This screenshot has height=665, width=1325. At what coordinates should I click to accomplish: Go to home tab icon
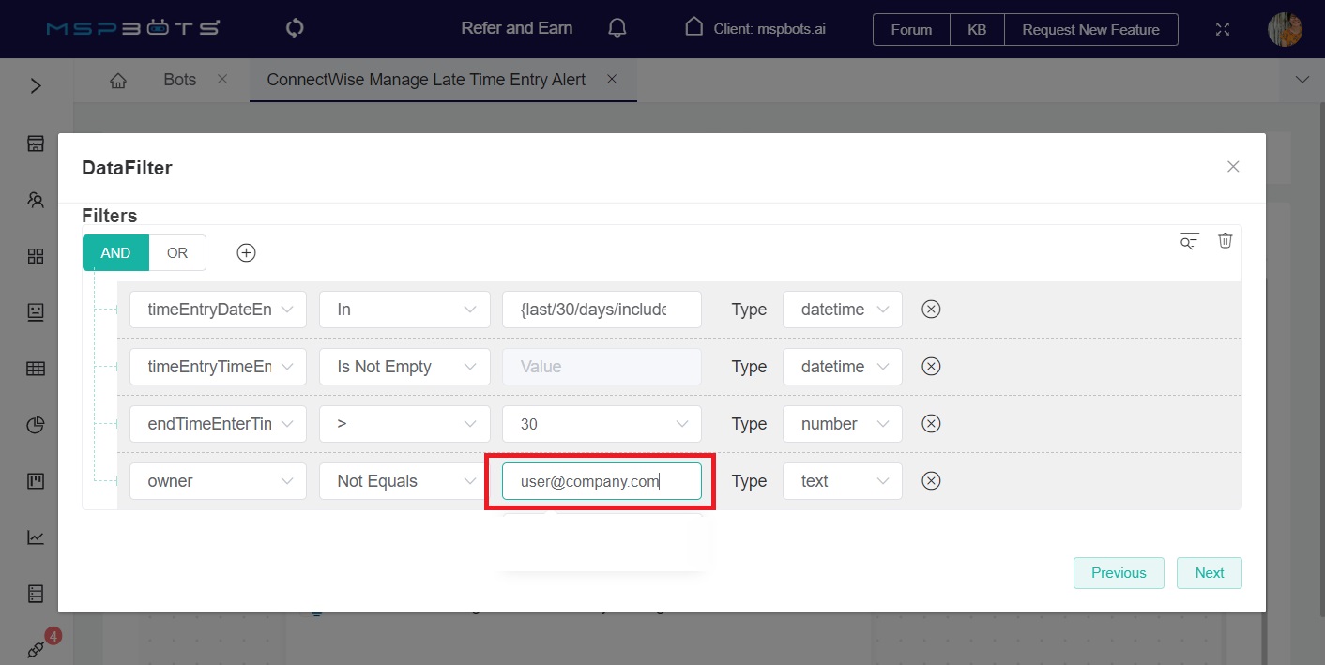point(118,81)
